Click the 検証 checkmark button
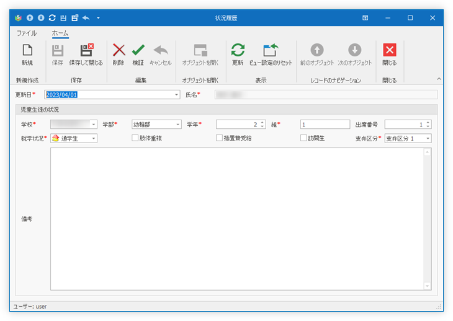The height and width of the screenshot is (321, 453). 138,55
